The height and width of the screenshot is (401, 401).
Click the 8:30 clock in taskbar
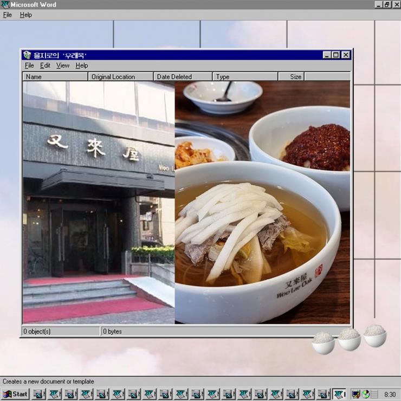[390, 394]
